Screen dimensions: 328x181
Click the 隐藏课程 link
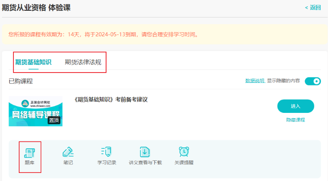click(x=295, y=120)
